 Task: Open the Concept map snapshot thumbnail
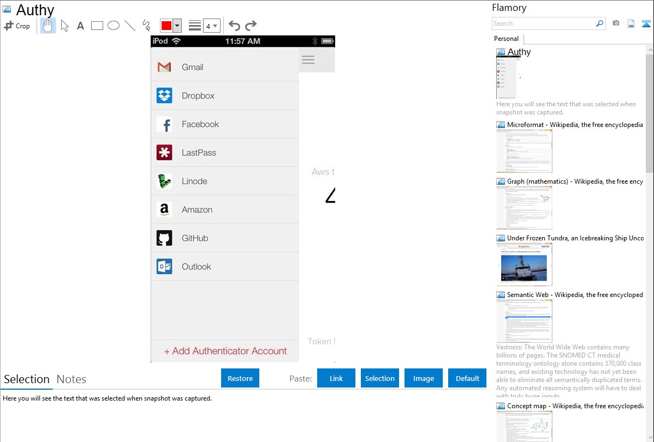pos(524,426)
